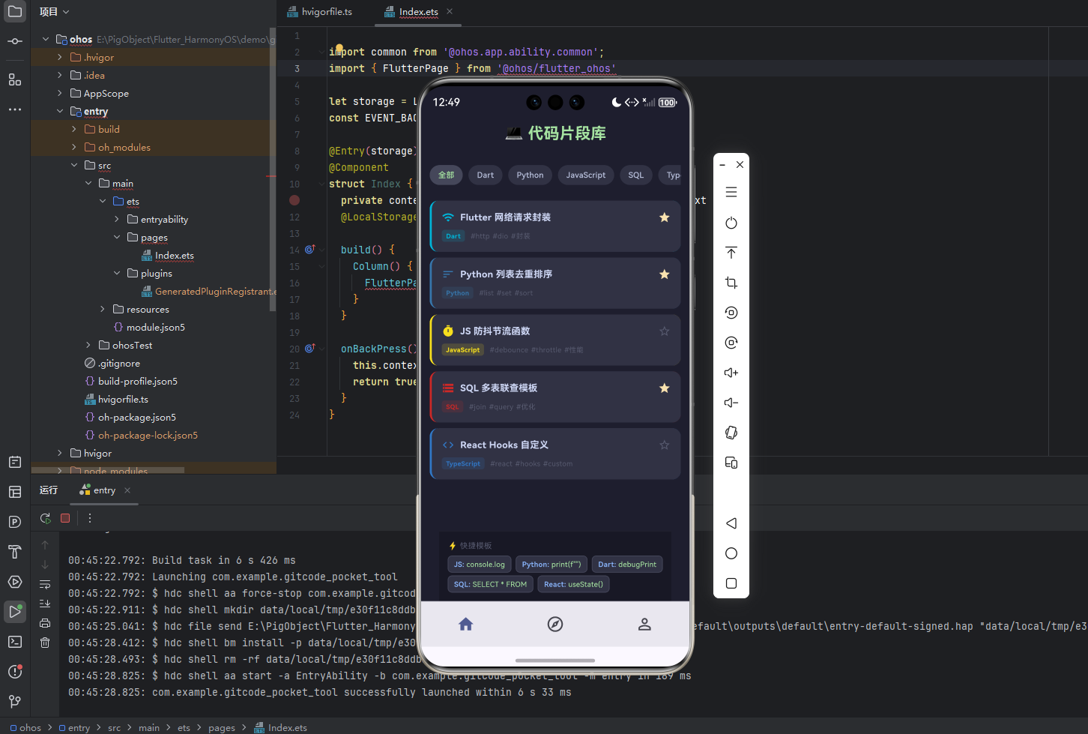The image size is (1088, 734).
Task: Expand the resources folder
Action: (103, 309)
